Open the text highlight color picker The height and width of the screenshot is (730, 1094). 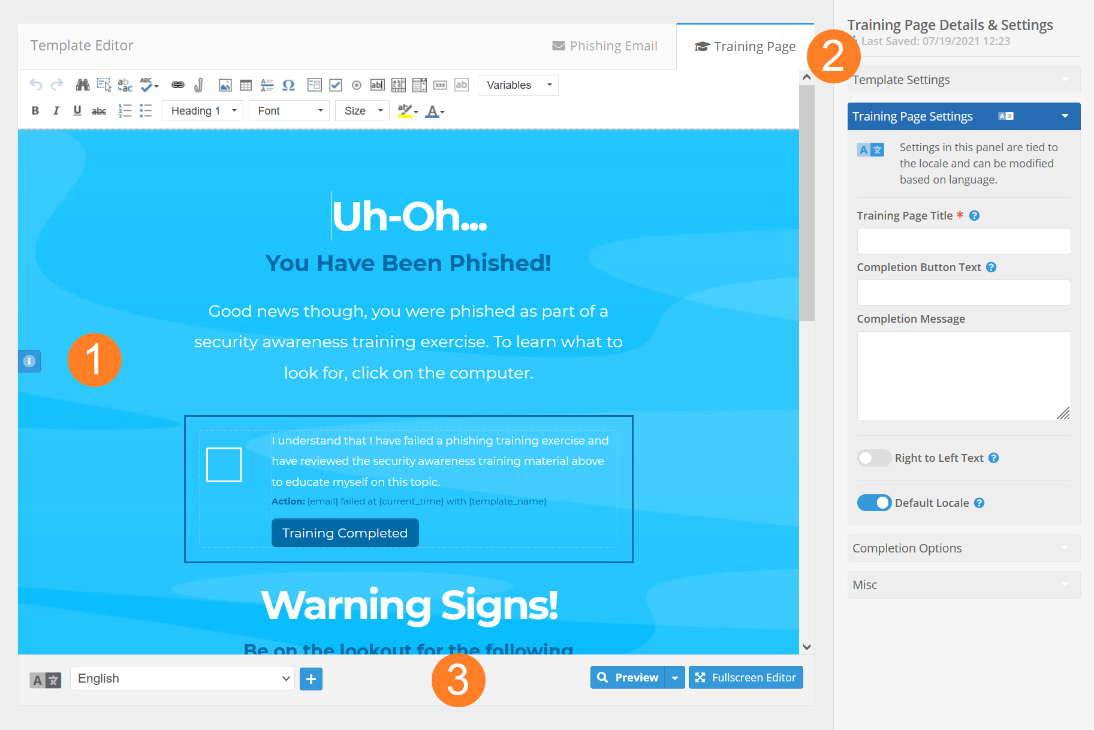(x=408, y=111)
